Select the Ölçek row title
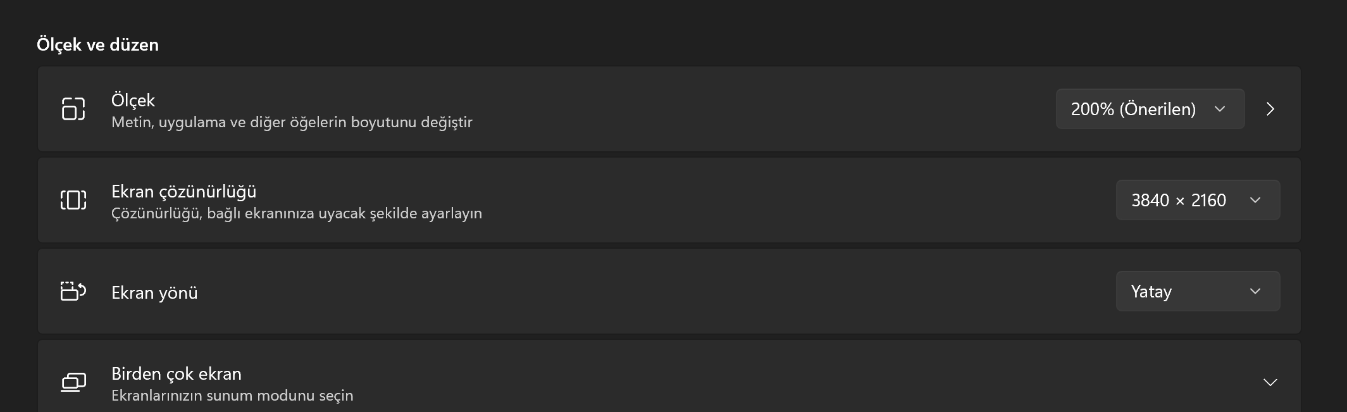1347x412 pixels. pyautogui.click(x=133, y=100)
